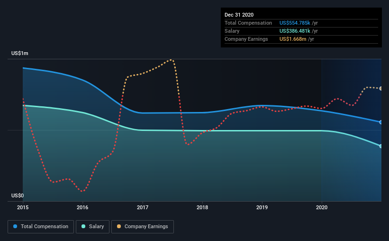Click the 2016 x-axis label
Image resolution: width=389 pixels, height=241 pixels.
[x=82, y=207]
